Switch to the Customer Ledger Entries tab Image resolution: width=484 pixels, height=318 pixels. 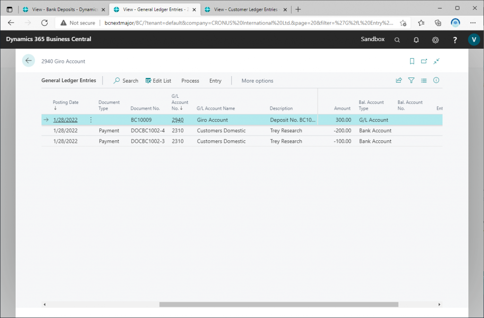tap(246, 9)
